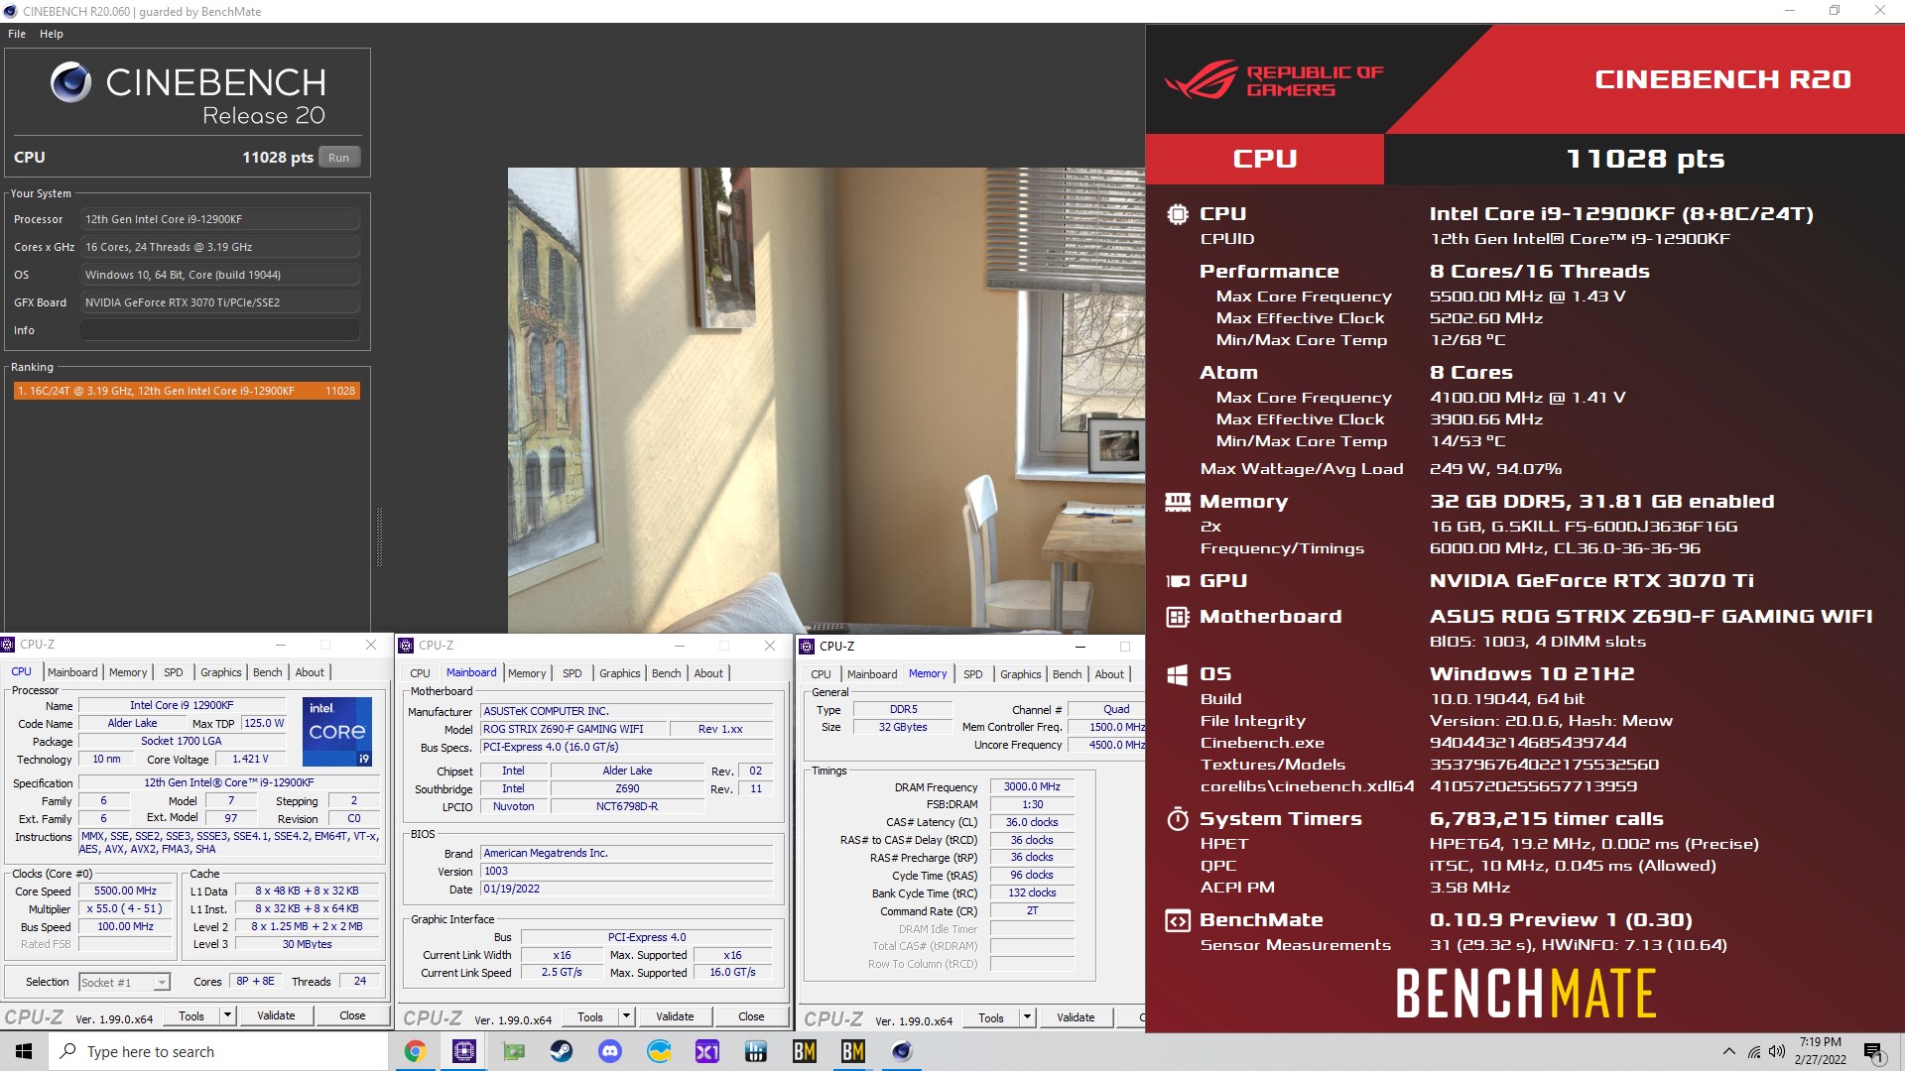Screen dimensions: 1905x1071
Task: Click the Processor field showing i9-12900KF
Action: tap(219, 219)
